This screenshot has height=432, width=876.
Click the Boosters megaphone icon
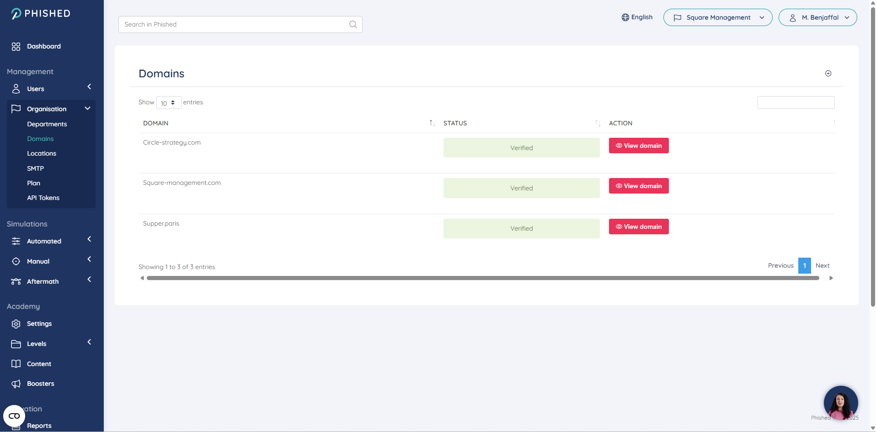[x=16, y=384]
